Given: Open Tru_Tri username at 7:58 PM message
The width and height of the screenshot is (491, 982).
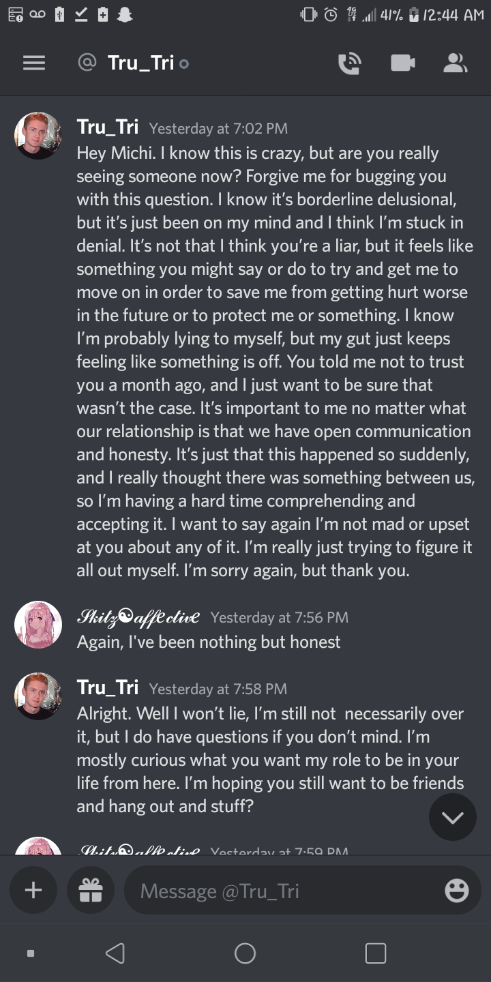Looking at the screenshot, I should pyautogui.click(x=108, y=687).
